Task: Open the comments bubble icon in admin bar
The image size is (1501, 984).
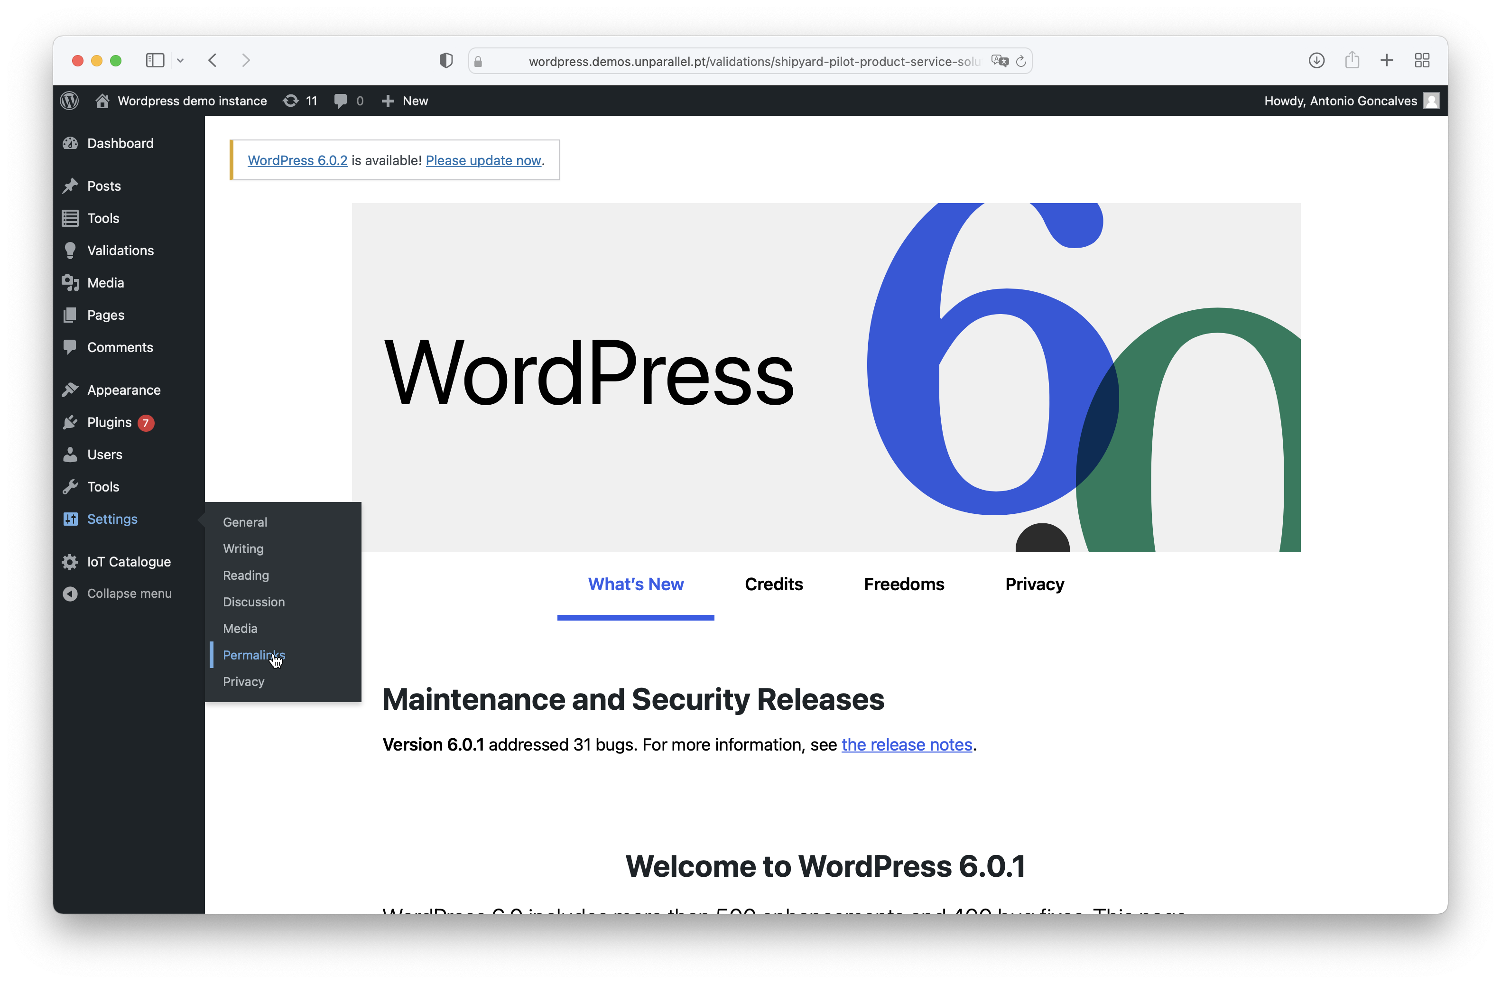Action: (x=341, y=101)
